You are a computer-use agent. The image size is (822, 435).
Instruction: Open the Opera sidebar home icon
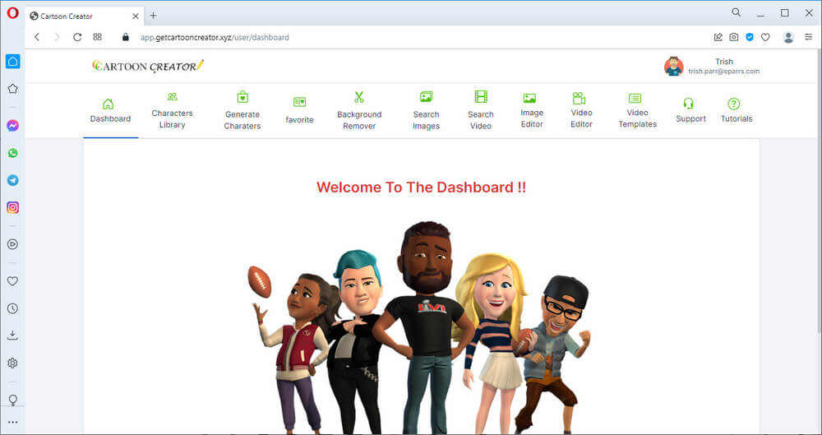click(x=12, y=62)
